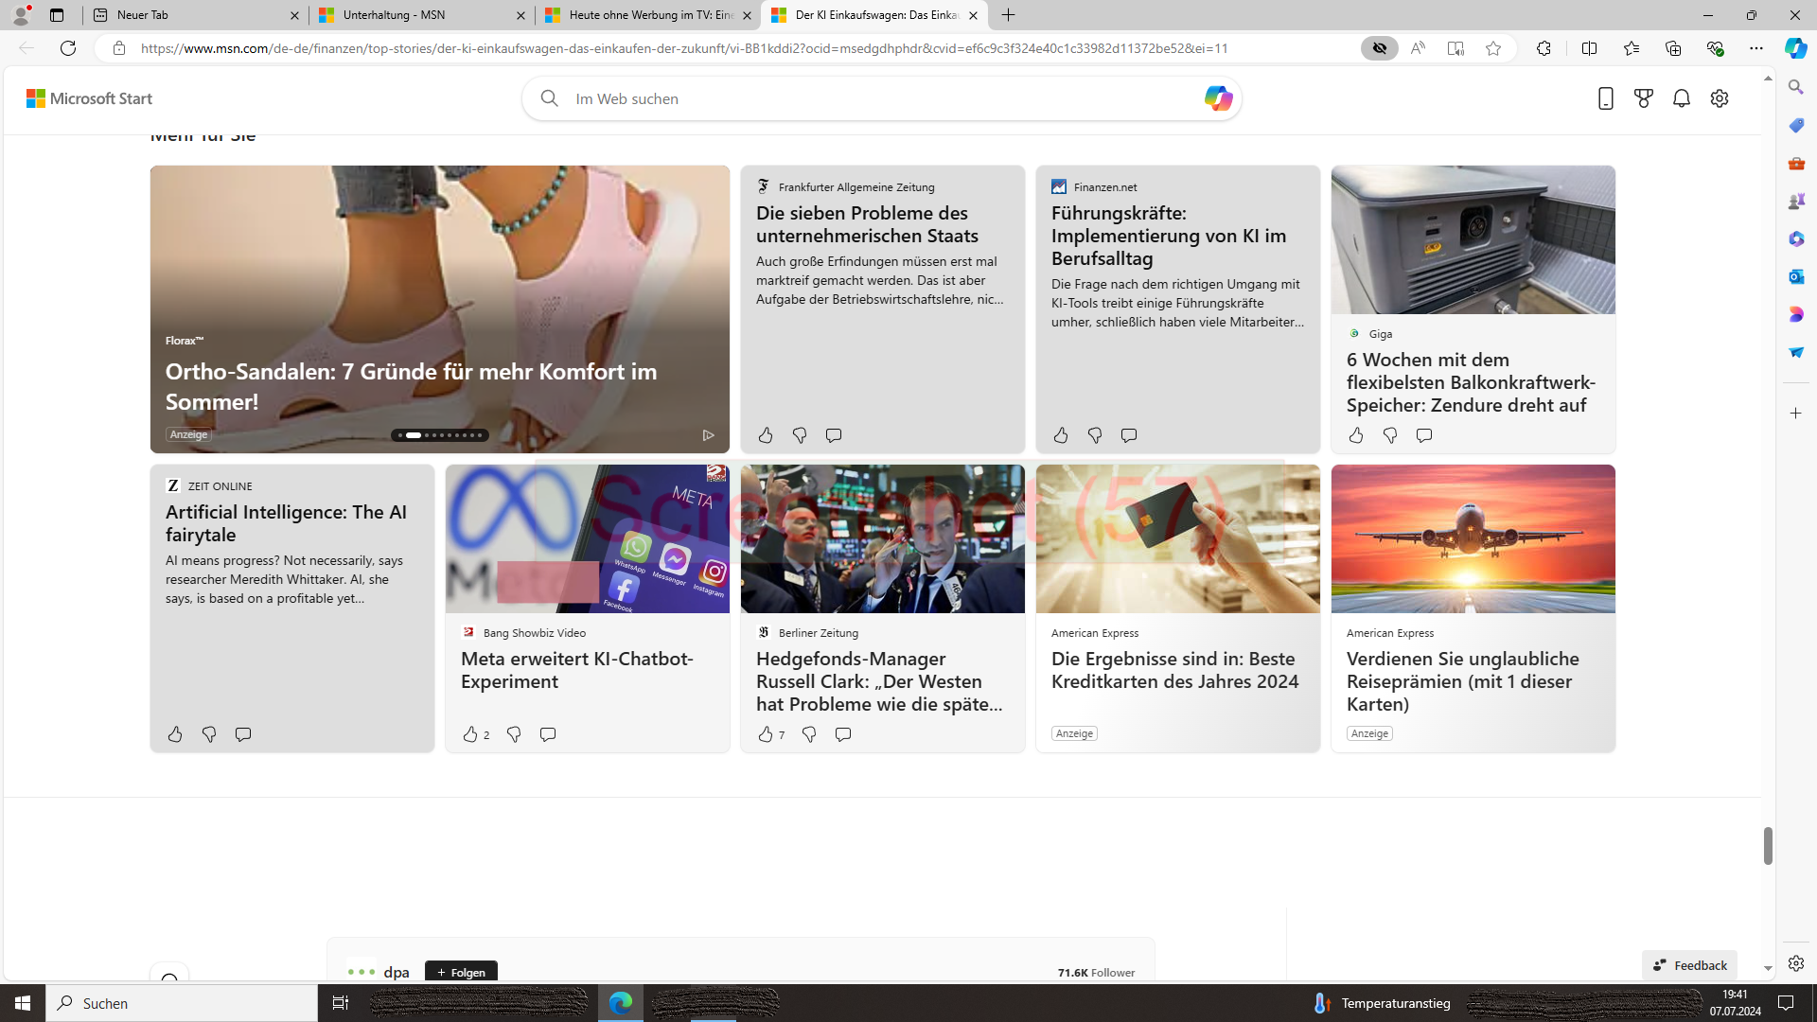The width and height of the screenshot is (1817, 1022).
Task: Open browser Extensions puzzle icon
Action: tap(1543, 48)
